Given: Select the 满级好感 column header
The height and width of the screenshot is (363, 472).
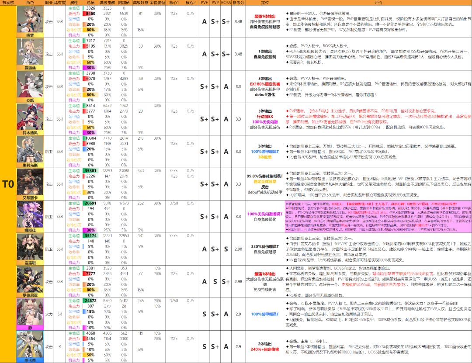Looking at the screenshot, I should 141,3.
